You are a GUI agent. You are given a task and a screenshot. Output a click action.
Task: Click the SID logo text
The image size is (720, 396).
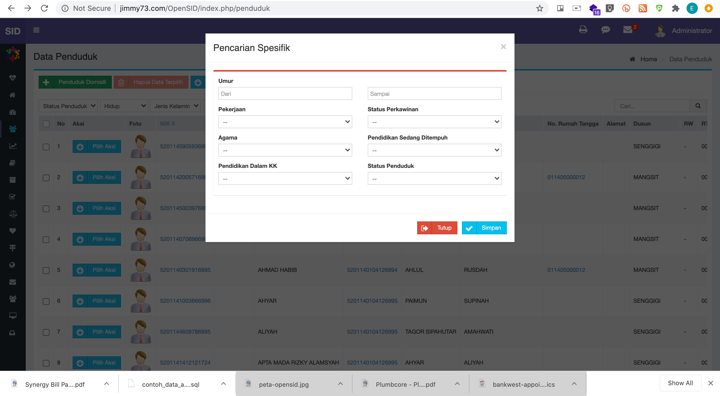(13, 31)
